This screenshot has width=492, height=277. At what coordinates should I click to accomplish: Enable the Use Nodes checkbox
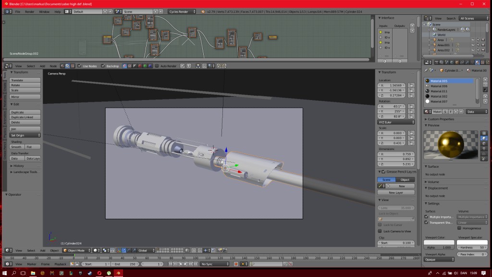[79, 66]
